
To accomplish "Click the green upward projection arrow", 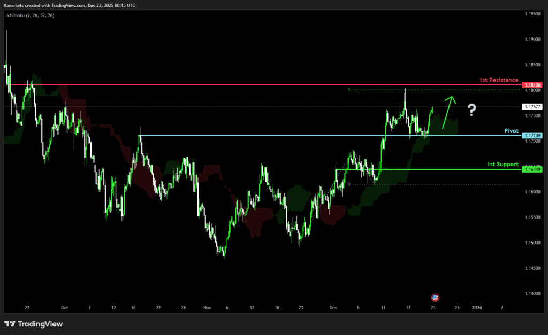I will tap(448, 112).
